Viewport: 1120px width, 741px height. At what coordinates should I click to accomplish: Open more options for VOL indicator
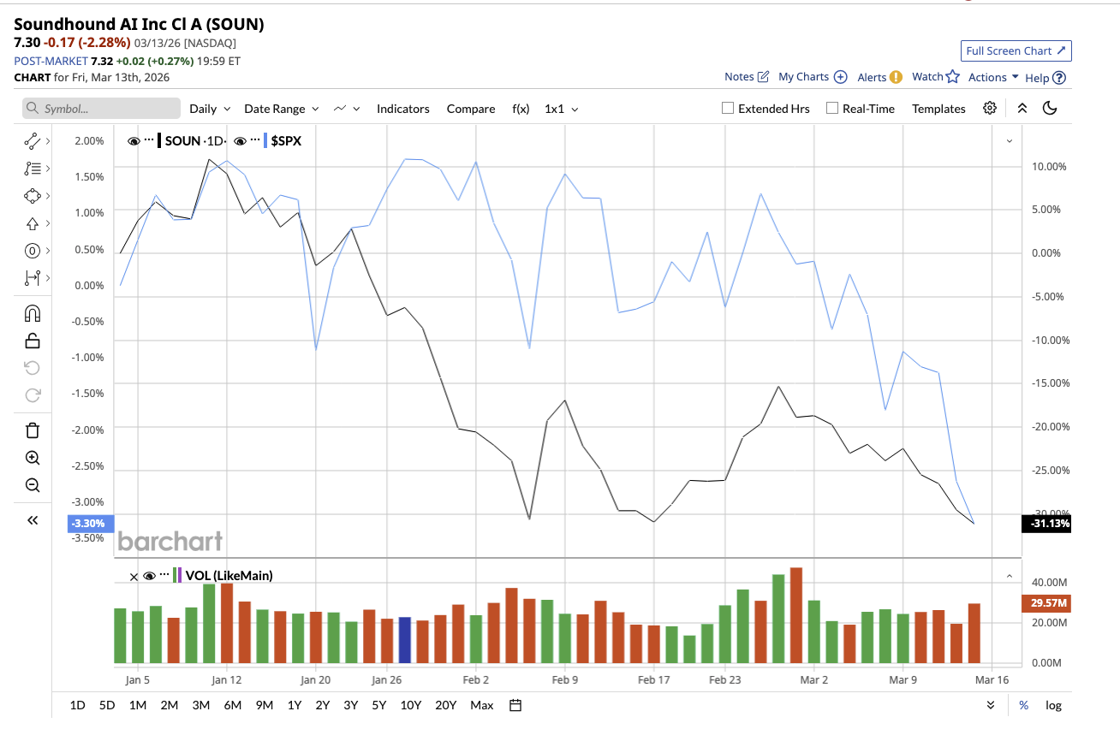[164, 575]
